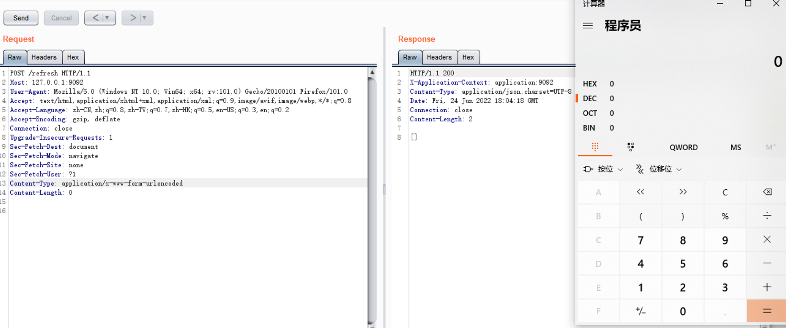Click the close parenthesis key

tap(683, 216)
